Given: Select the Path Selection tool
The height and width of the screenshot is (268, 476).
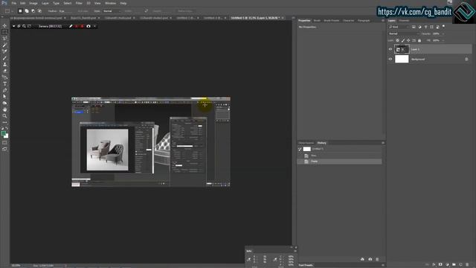Looking at the screenshot, I should (4, 97).
